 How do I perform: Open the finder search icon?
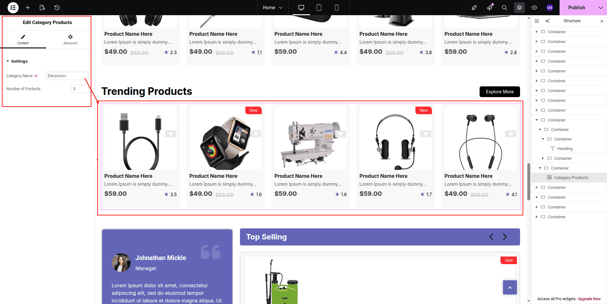(x=505, y=8)
